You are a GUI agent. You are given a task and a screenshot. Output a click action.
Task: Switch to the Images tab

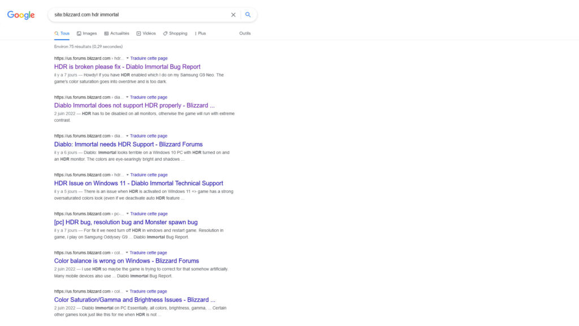[x=87, y=33]
